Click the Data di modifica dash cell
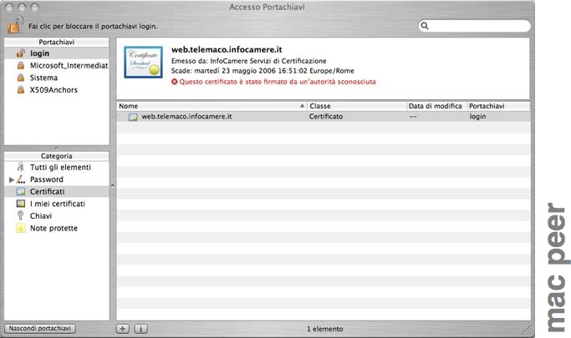This screenshot has width=571, height=338. coord(413,117)
